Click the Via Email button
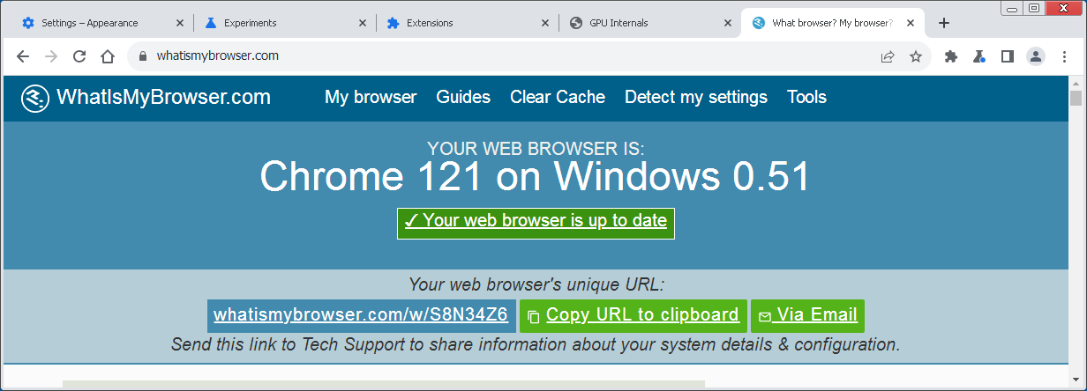This screenshot has height=391, width=1087. 807,315
